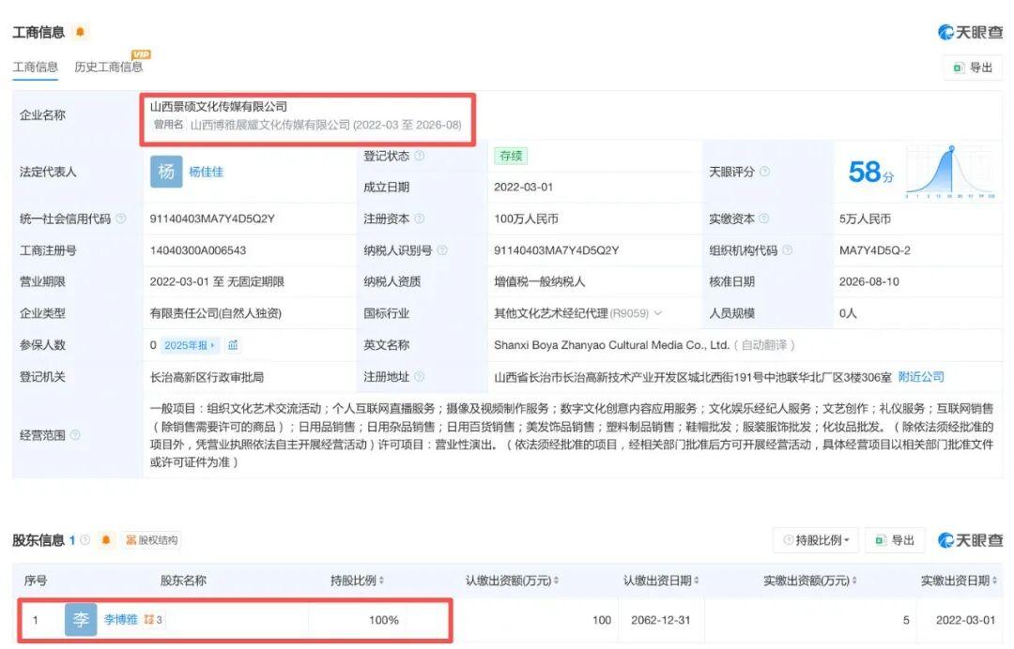Click help icon beside 经营范围
1014x649 pixels.
point(75,434)
